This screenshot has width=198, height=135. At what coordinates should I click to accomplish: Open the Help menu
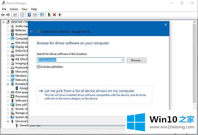coord(34,9)
